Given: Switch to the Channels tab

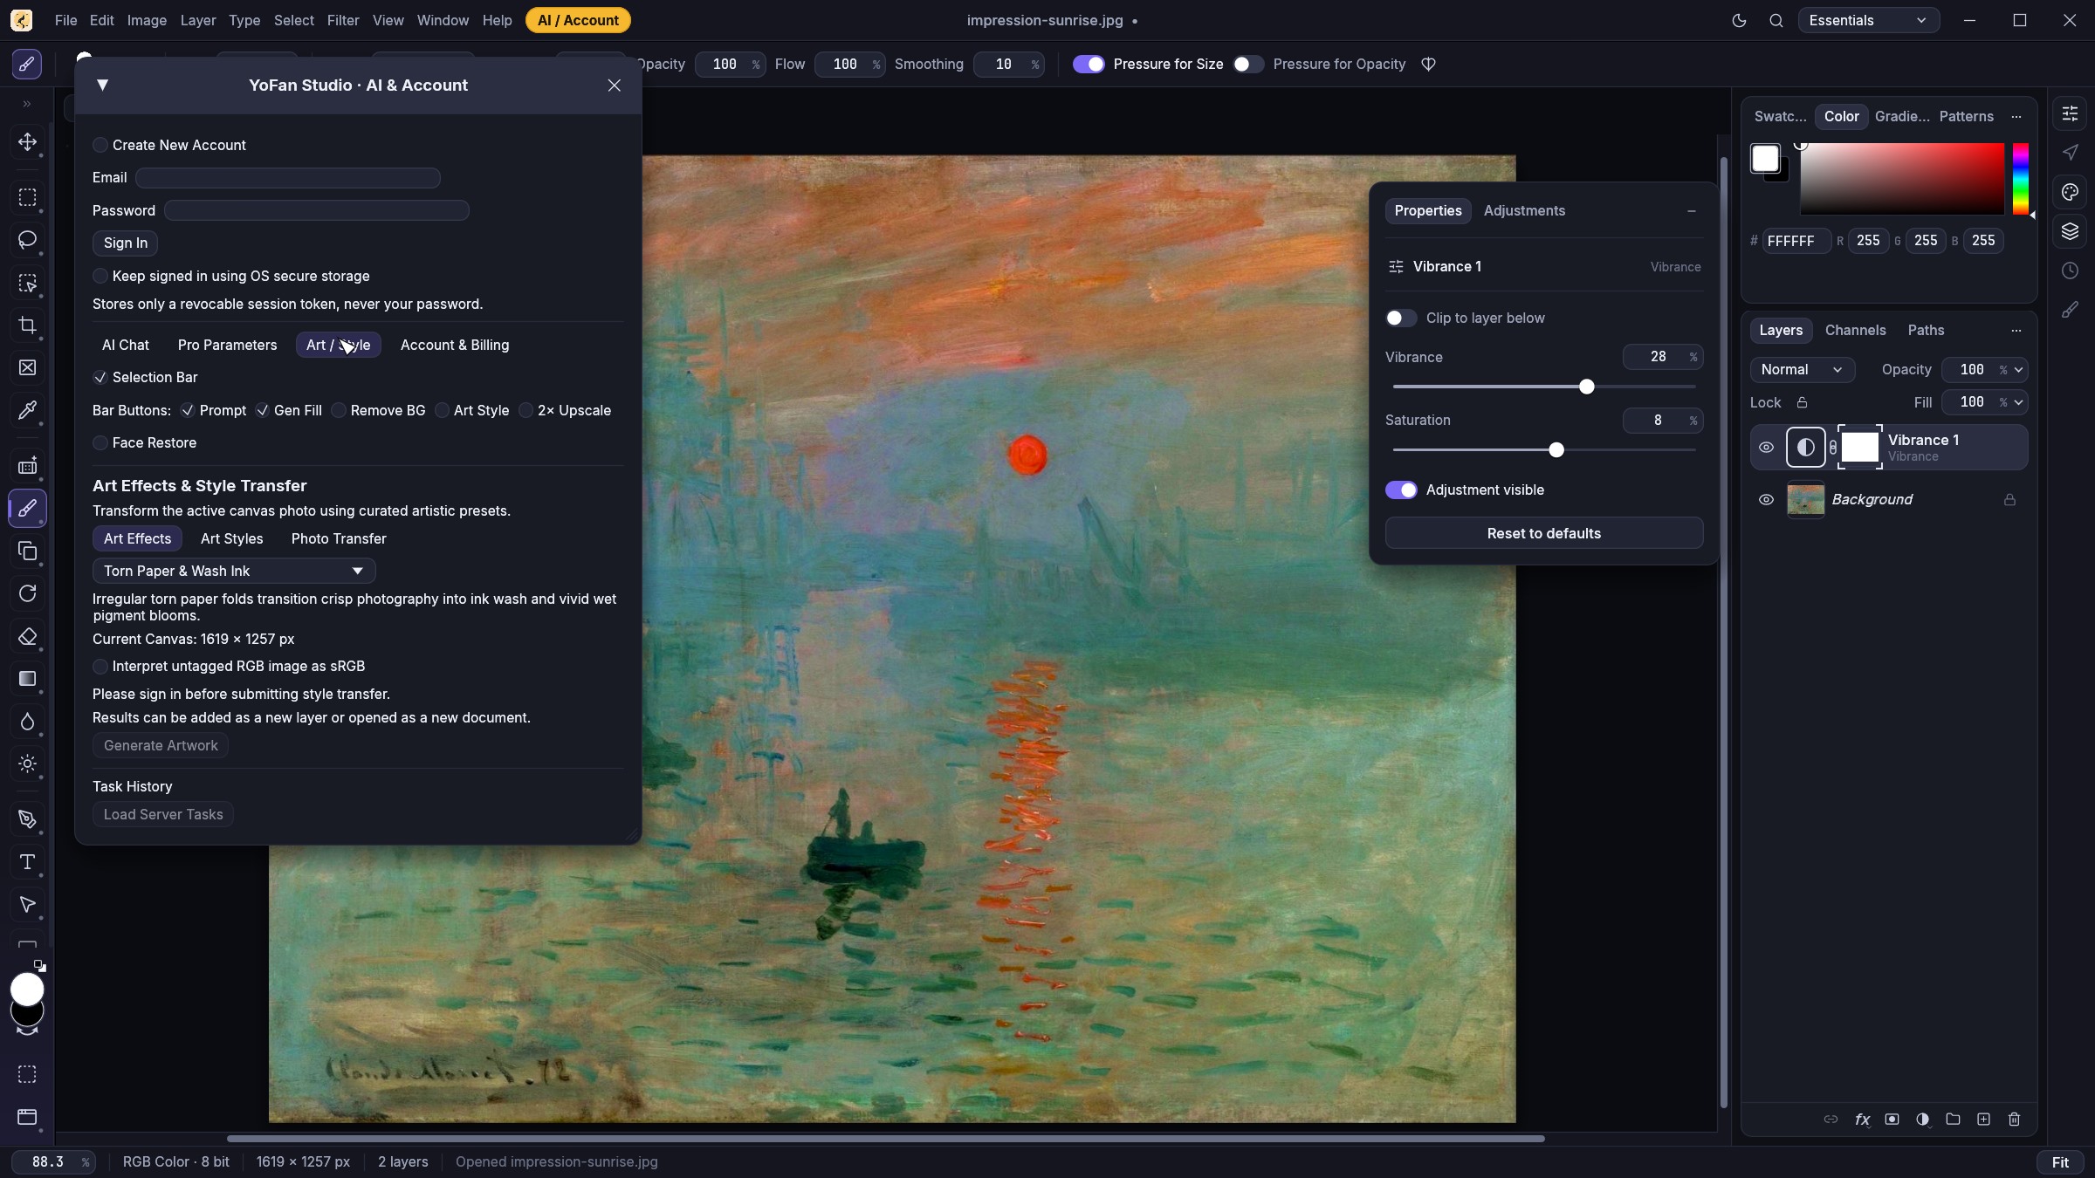Looking at the screenshot, I should click(1855, 330).
